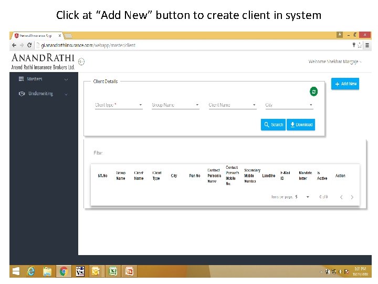Open File Explorer from the taskbar
The width and height of the screenshot is (378, 284).
tap(47, 271)
